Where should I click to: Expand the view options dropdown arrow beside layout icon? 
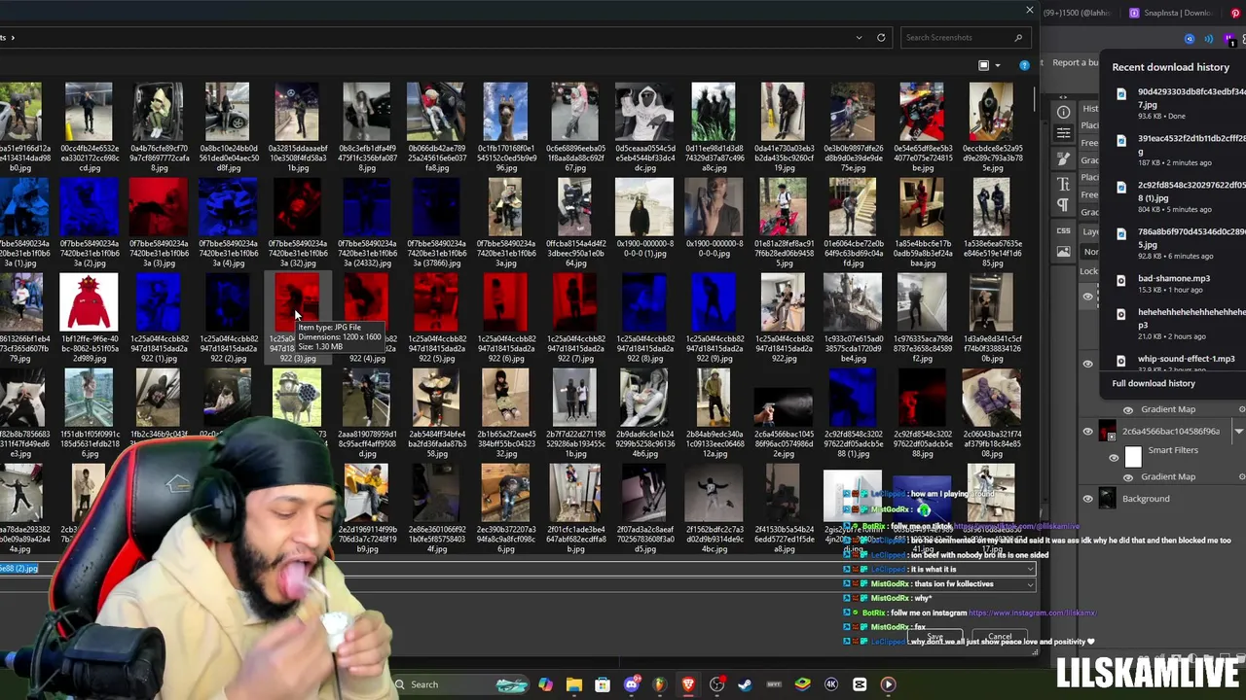[x=998, y=65]
